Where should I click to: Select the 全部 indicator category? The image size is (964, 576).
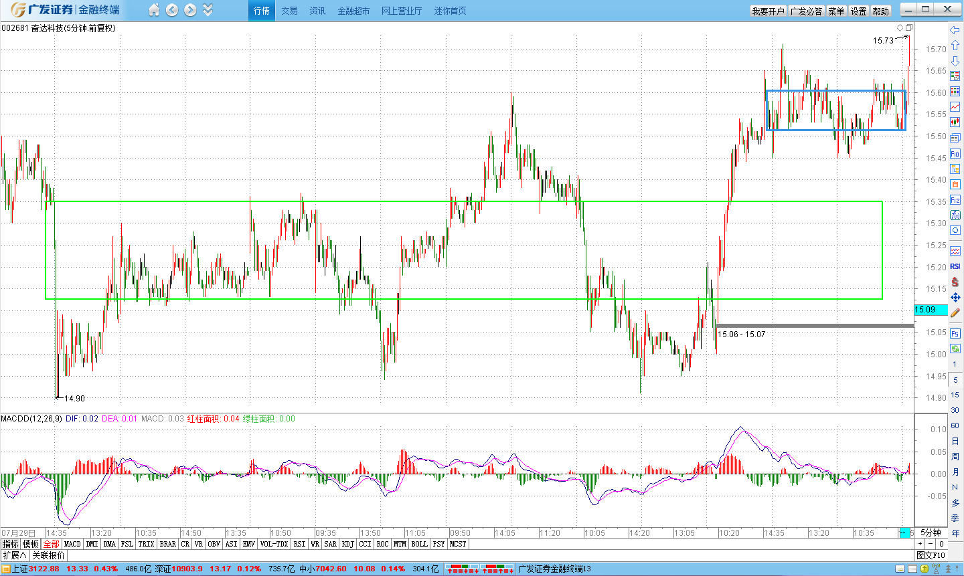(52, 544)
